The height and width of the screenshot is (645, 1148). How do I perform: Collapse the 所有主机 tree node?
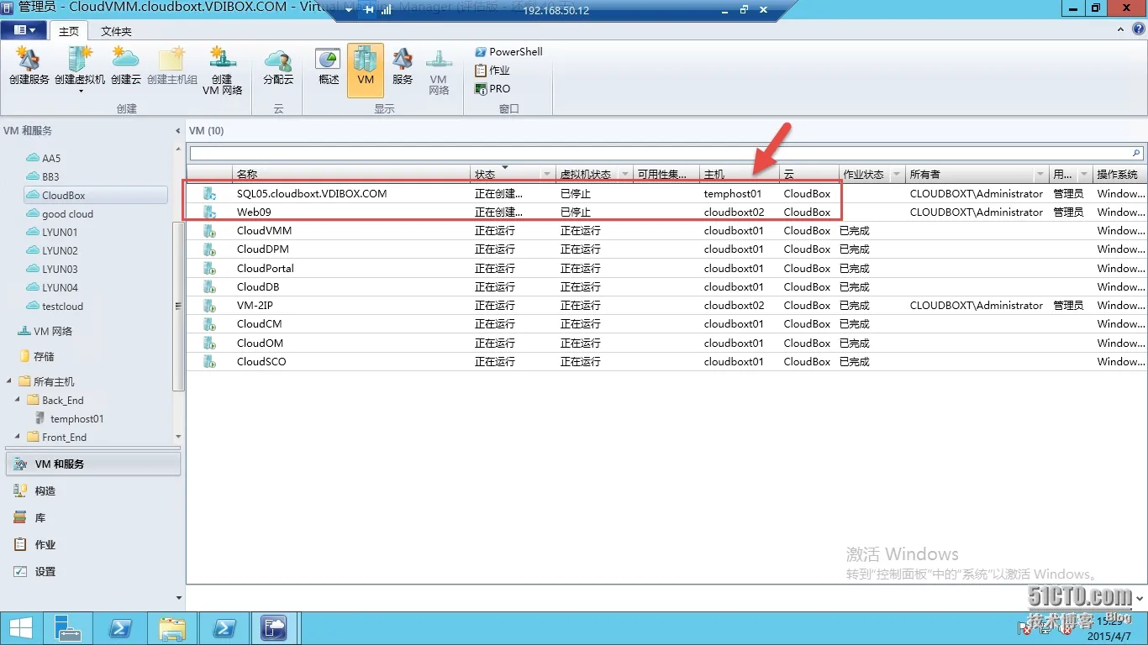9,381
